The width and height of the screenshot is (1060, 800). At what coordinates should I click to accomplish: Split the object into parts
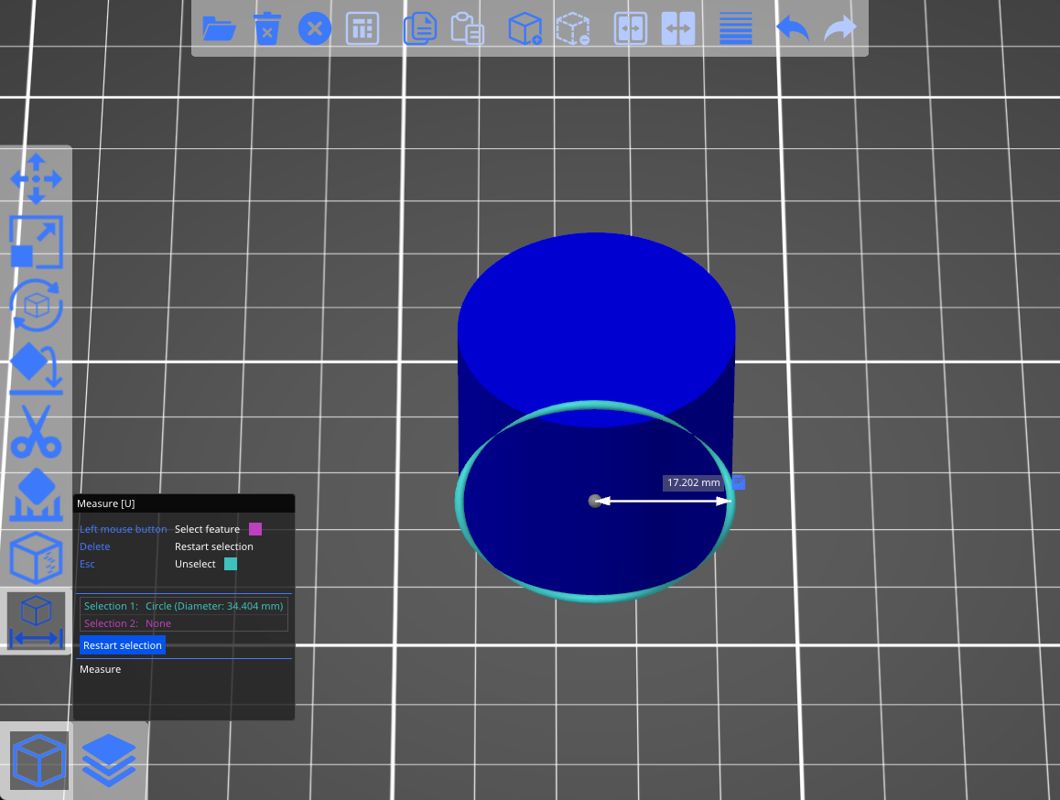pyautogui.click(x=677, y=28)
